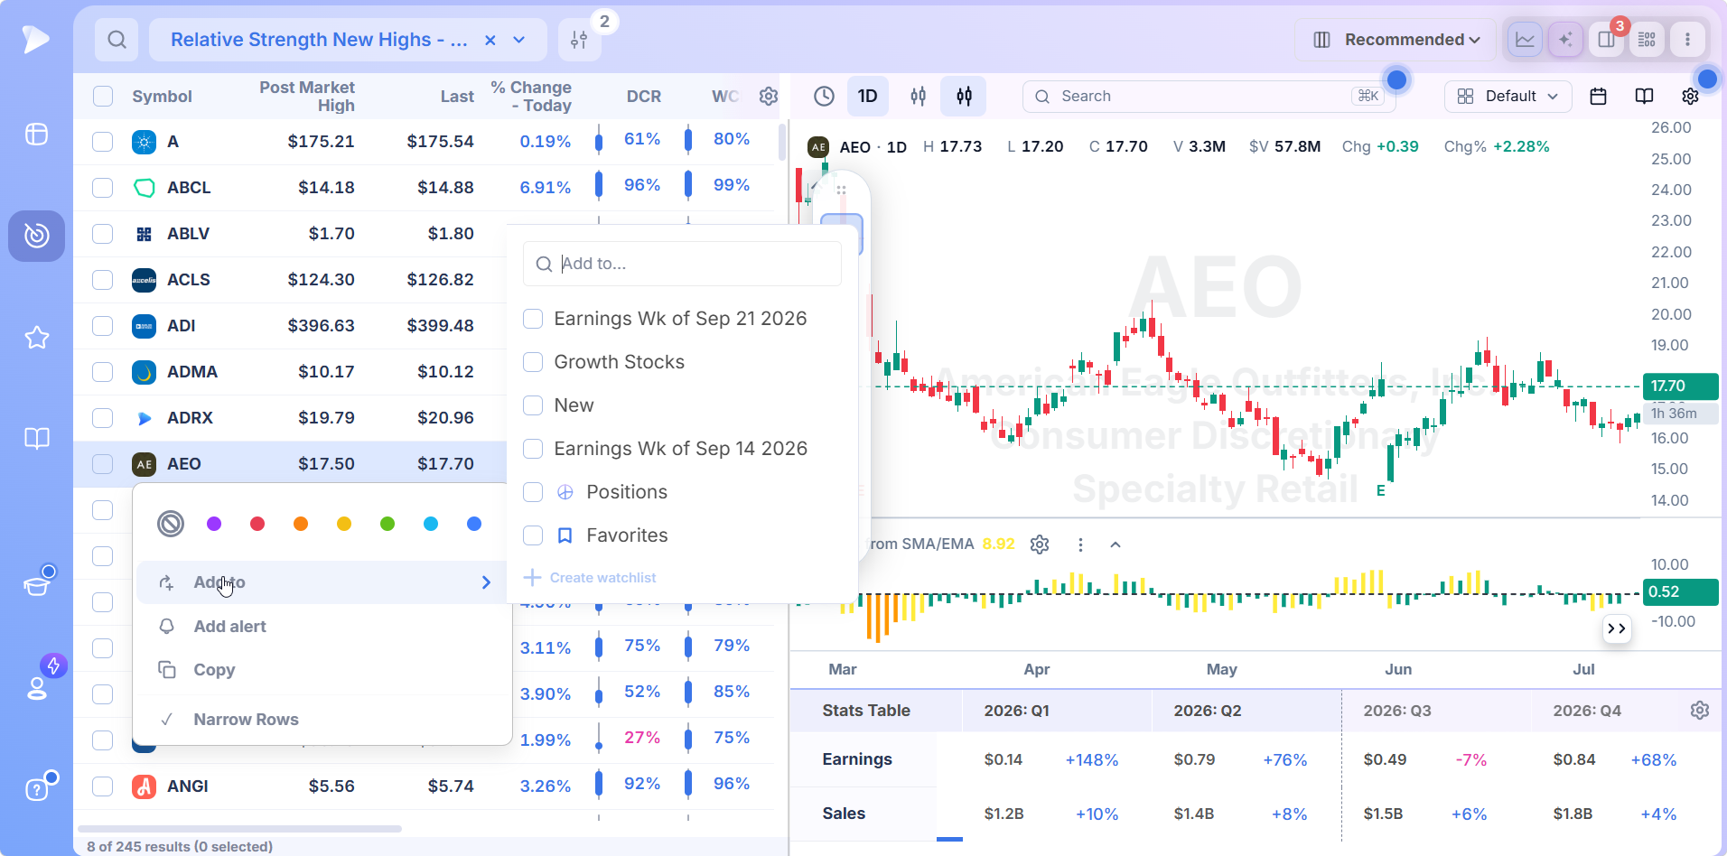Click the Add to search field
The height and width of the screenshot is (856, 1727).
click(682, 264)
